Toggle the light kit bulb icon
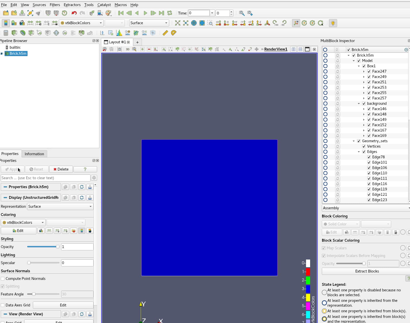 333,23
